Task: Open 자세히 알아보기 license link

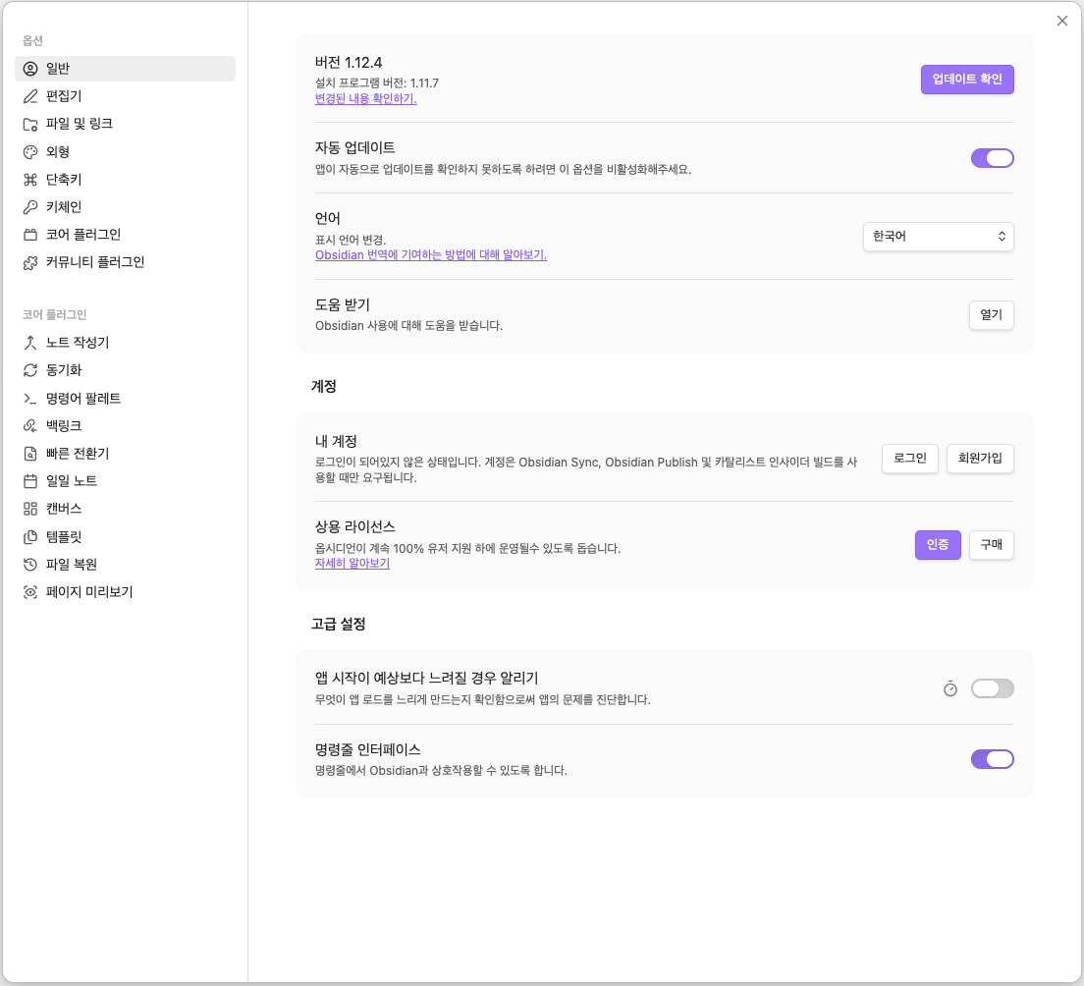Action: 352,563
